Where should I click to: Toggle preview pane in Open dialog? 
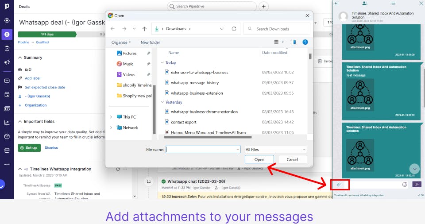293,42
